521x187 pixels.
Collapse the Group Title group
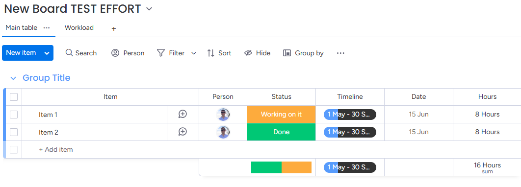coord(13,78)
